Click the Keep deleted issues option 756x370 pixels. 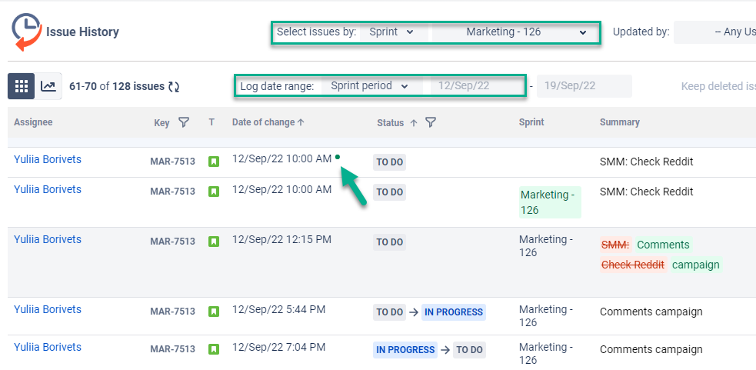718,86
